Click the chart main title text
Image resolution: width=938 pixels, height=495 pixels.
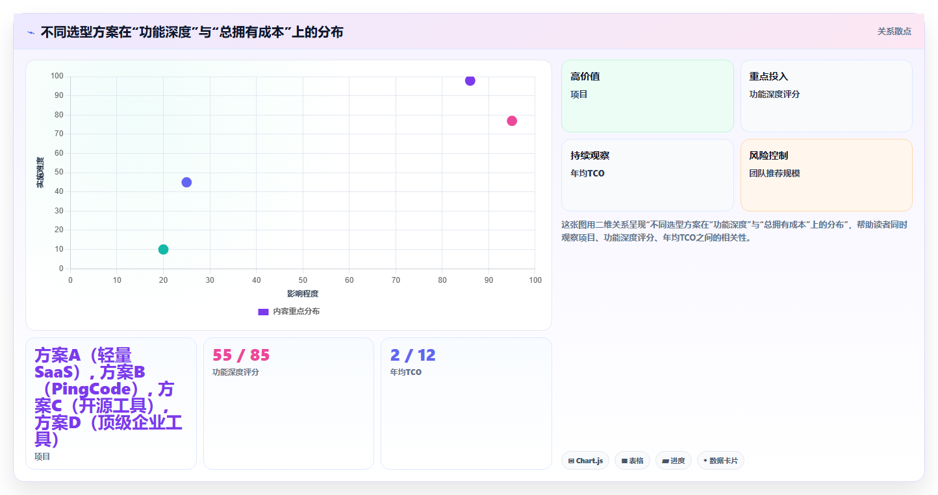192,32
